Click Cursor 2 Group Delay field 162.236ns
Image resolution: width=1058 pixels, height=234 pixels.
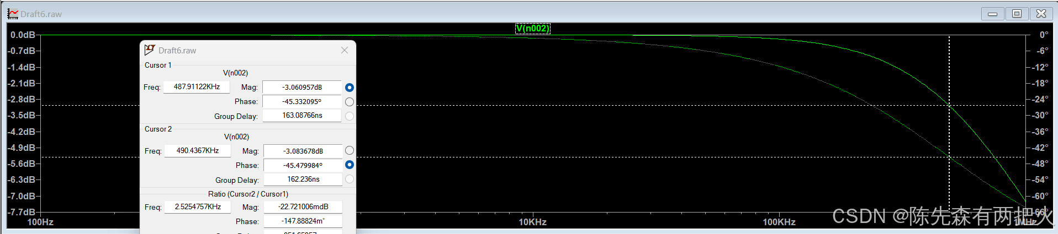tap(303, 179)
